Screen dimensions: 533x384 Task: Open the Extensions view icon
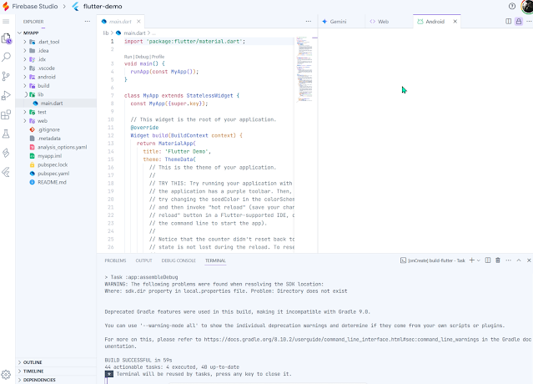pos(6,114)
